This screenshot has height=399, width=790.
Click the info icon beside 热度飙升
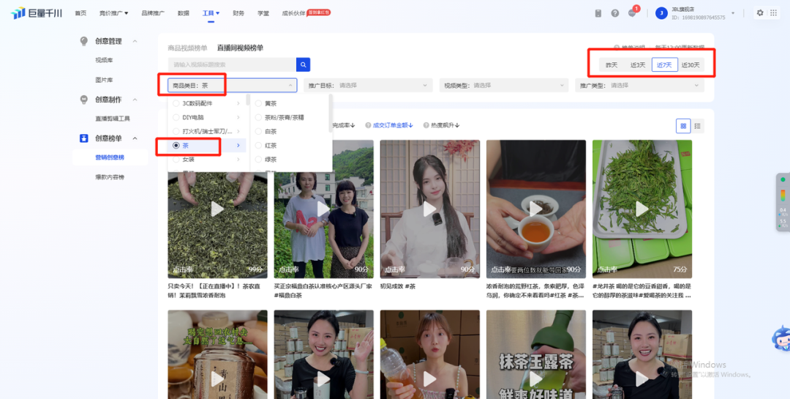(x=426, y=125)
